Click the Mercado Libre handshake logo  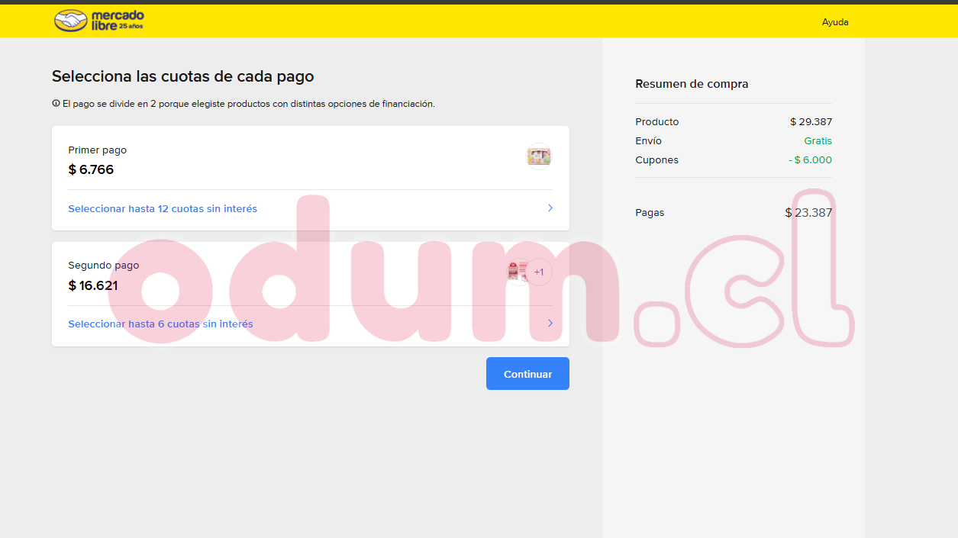tap(71, 21)
